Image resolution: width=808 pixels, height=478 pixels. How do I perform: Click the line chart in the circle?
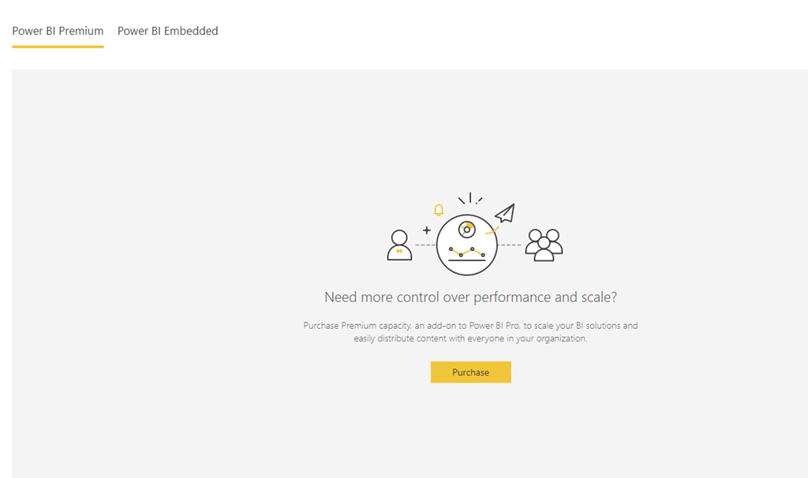(466, 252)
